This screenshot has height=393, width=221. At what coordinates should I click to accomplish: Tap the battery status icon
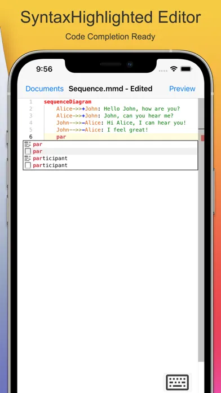(x=186, y=69)
